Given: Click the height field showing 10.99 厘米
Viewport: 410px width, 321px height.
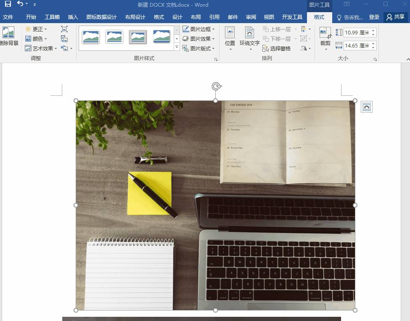Looking at the screenshot, I should (357, 33).
